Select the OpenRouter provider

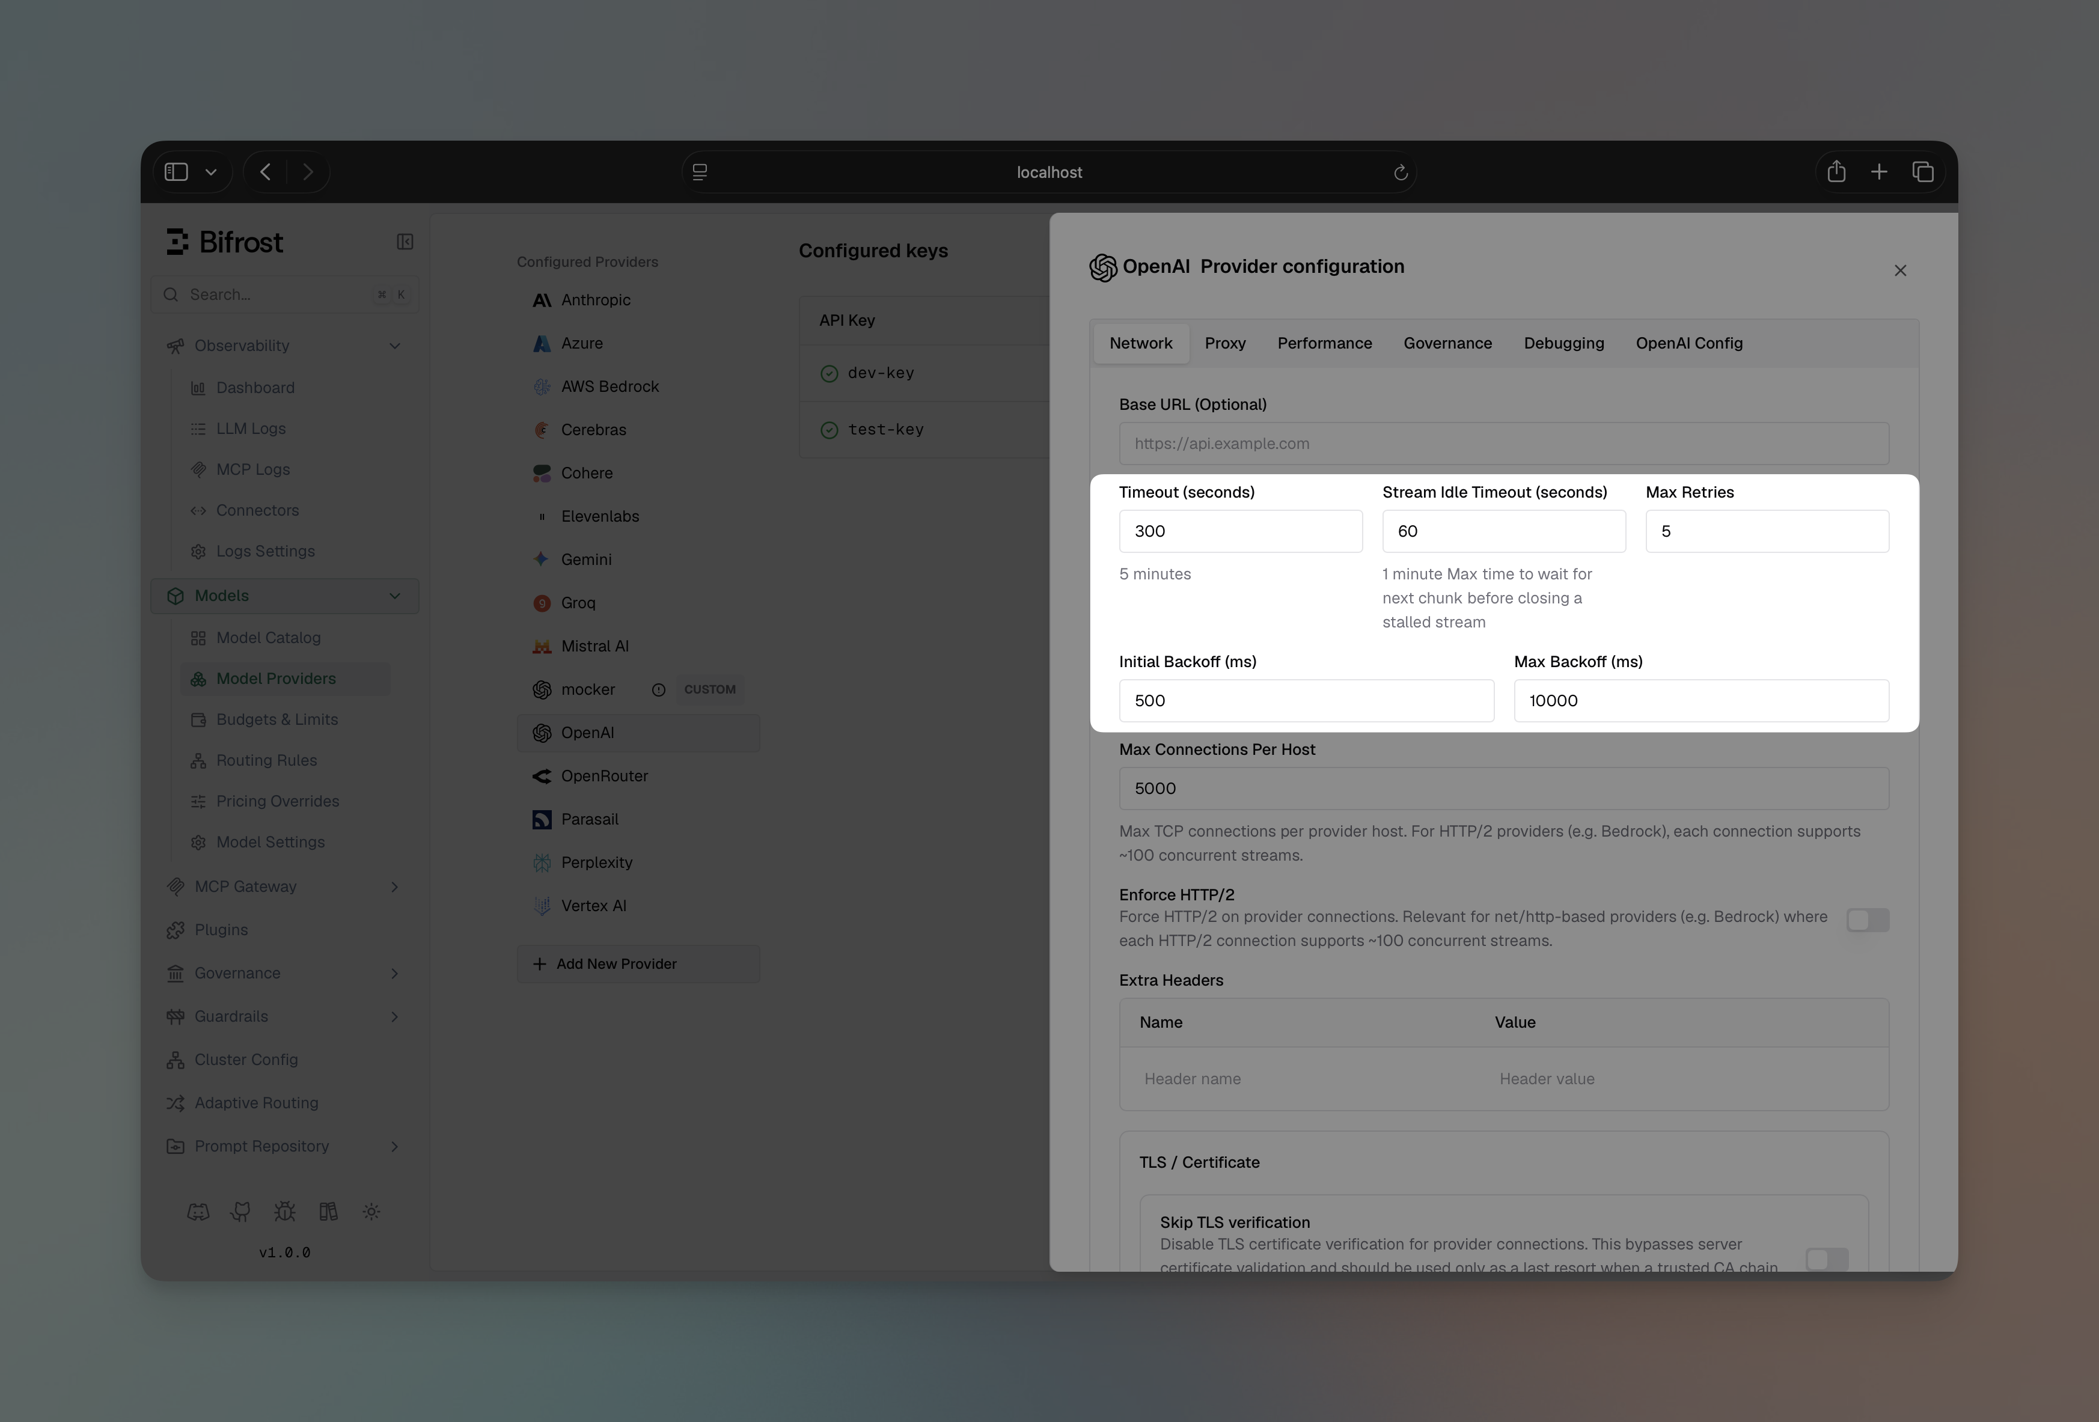tap(638, 777)
